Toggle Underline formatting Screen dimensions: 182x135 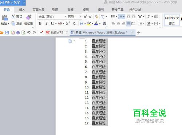pos(52,23)
